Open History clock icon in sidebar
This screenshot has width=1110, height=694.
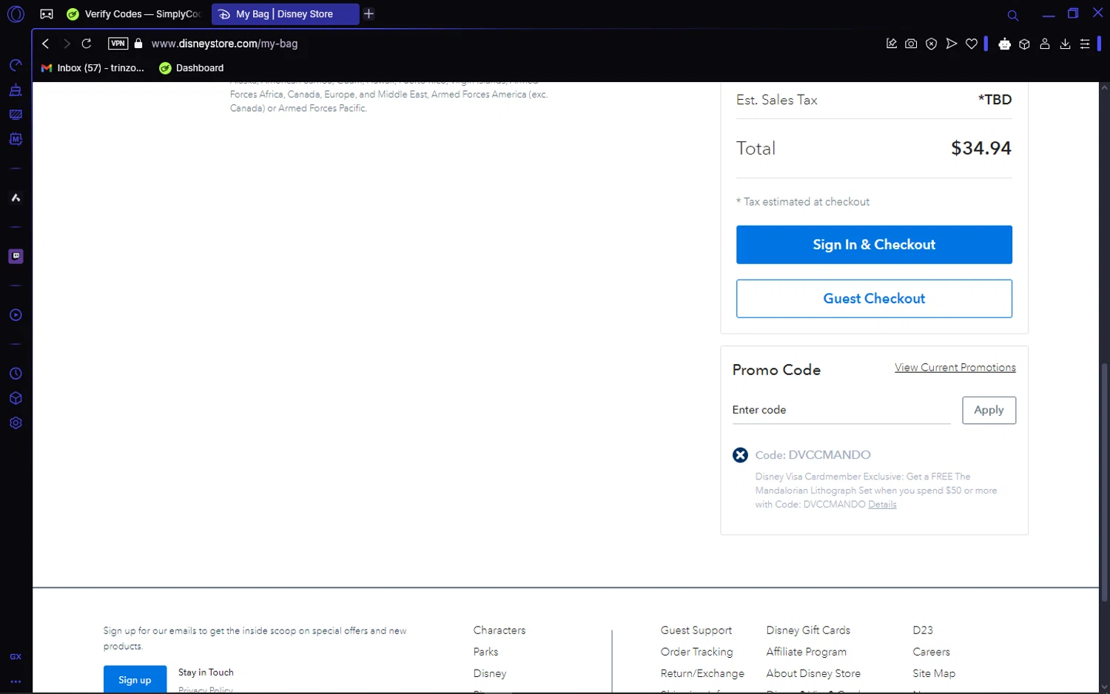tap(16, 374)
